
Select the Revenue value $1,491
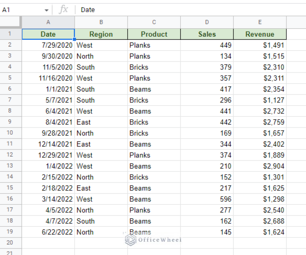coord(260,45)
